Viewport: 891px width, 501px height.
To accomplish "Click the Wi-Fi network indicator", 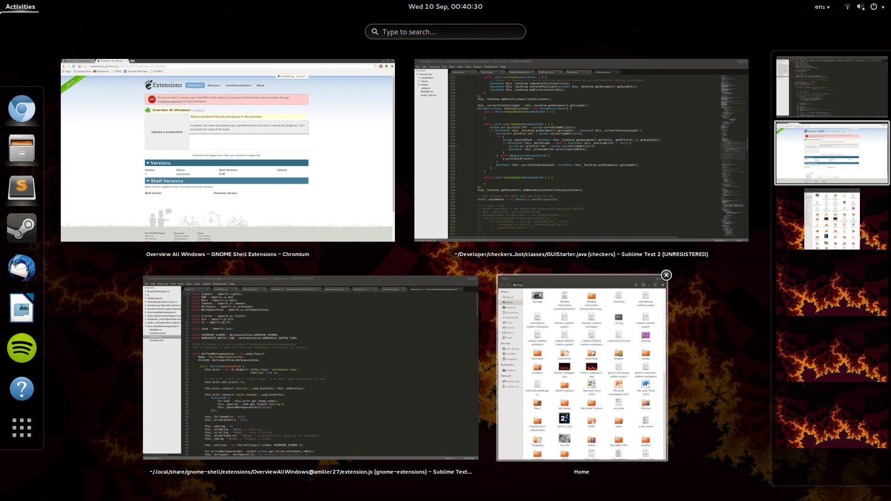I will coord(847,6).
